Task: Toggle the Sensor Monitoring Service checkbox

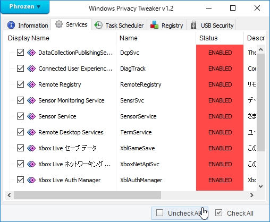Action: (20, 100)
